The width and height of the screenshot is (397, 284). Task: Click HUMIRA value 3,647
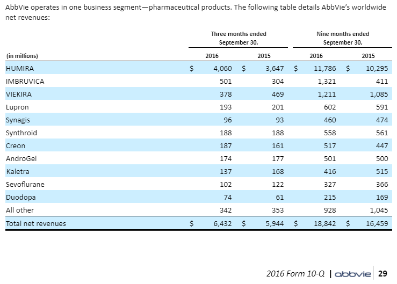tap(275, 69)
